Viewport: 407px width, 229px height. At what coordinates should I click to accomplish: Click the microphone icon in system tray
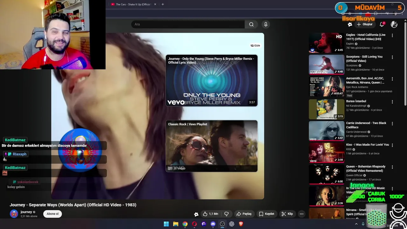363,224
